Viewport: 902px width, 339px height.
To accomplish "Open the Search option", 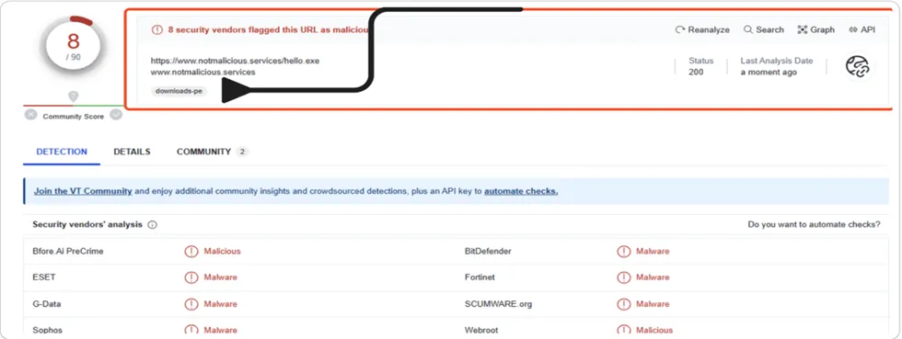I will (763, 30).
